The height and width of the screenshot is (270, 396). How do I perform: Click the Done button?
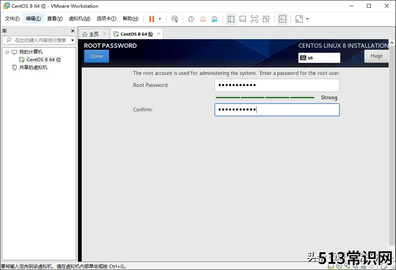(x=96, y=56)
